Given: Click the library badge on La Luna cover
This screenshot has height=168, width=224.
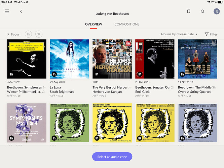Looking at the screenshot, I should (x=54, y=74).
